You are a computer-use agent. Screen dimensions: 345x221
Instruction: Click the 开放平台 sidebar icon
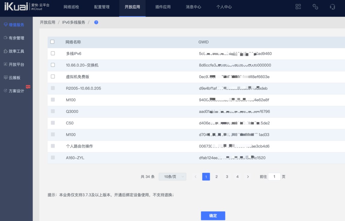pos(6,64)
